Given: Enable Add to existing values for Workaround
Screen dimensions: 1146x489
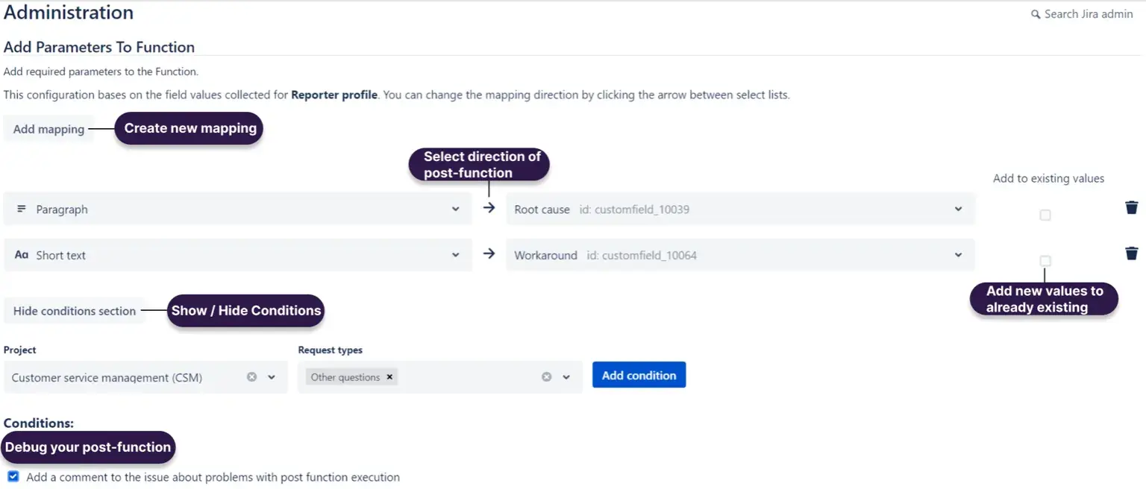Looking at the screenshot, I should pyautogui.click(x=1045, y=261).
